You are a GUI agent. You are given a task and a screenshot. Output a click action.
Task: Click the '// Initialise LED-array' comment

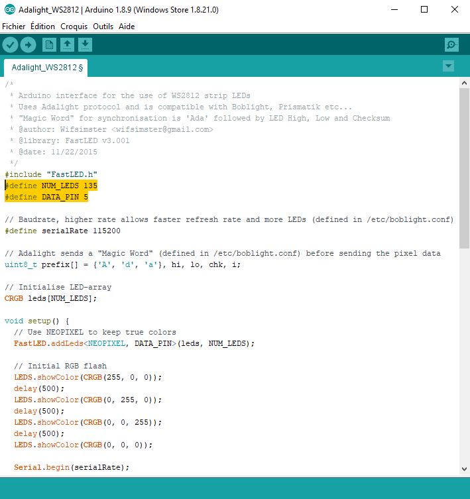tap(58, 287)
